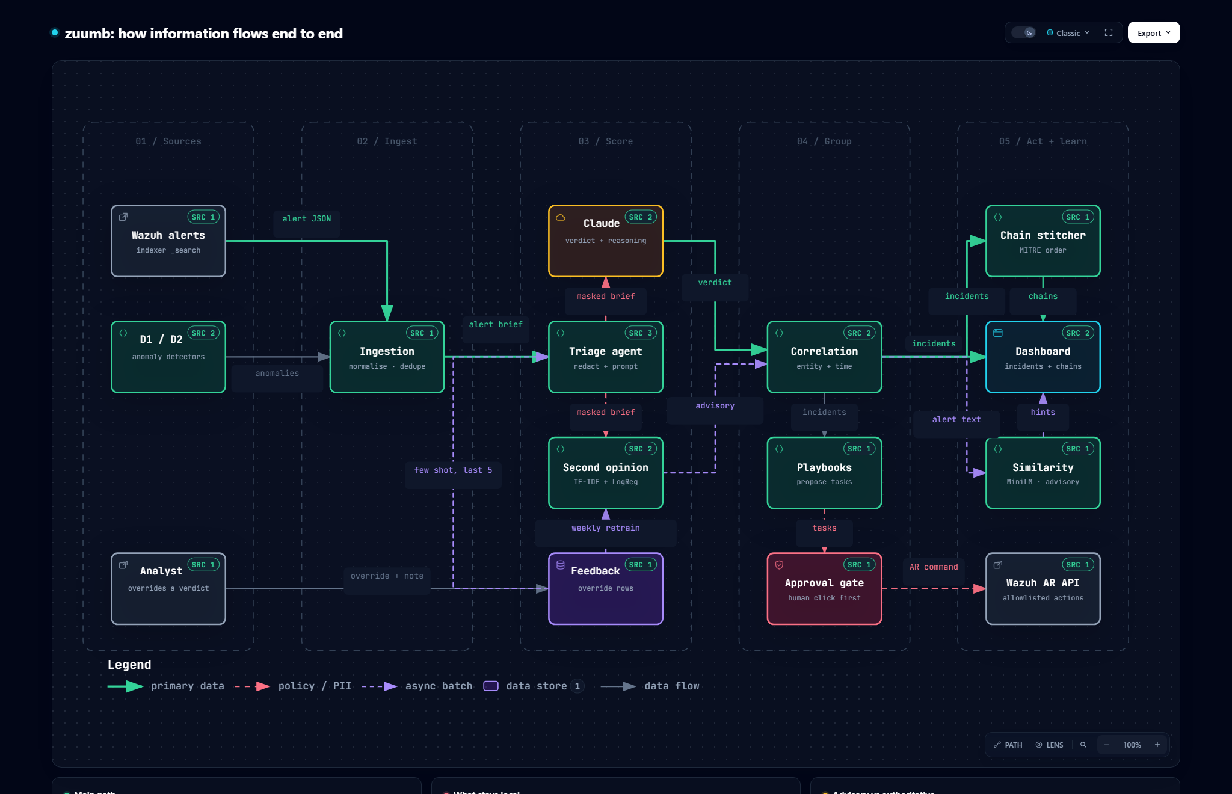This screenshot has width=1232, height=794.
Task: Enable LENS mode in the toolbar
Action: coord(1050,745)
